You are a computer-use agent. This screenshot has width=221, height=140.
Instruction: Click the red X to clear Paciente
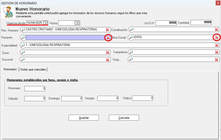[108, 38]
